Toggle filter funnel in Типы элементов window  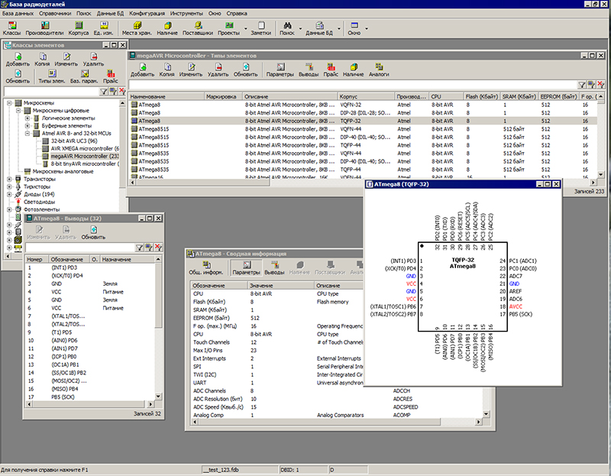(x=582, y=85)
